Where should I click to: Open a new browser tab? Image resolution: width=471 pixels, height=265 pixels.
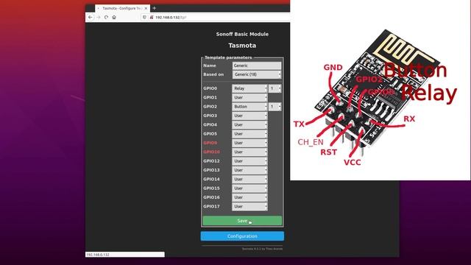[154, 8]
